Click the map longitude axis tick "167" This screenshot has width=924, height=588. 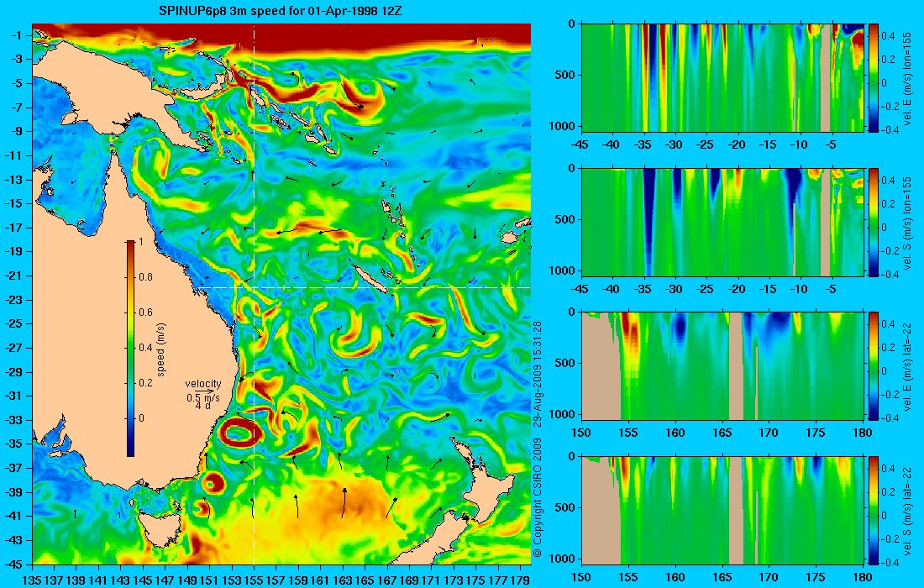(x=387, y=580)
